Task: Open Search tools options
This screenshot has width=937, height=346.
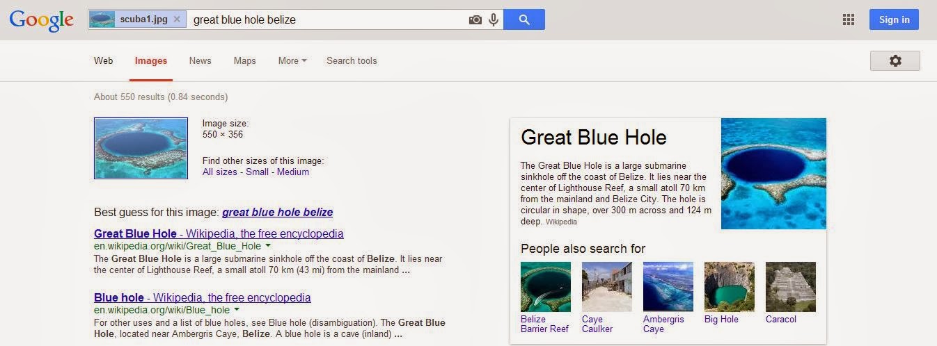Action: click(x=352, y=60)
